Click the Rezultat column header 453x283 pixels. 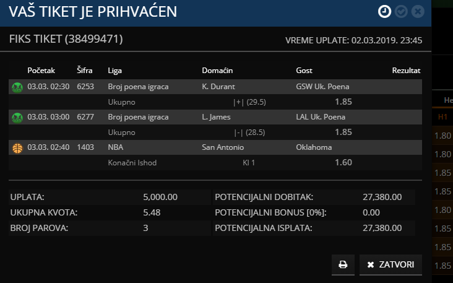[x=406, y=71]
